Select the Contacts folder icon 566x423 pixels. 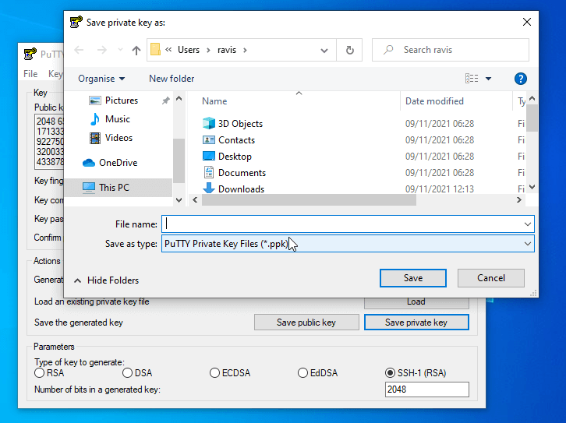coord(209,140)
